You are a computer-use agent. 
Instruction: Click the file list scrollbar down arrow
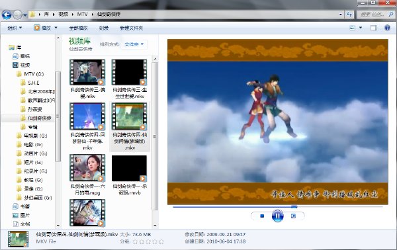pyautogui.click(x=155, y=226)
